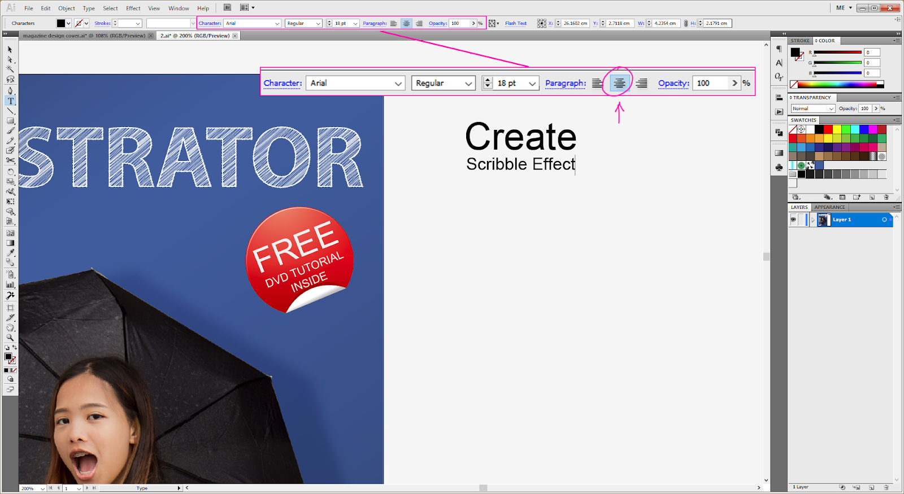
Task: Align text left in the top control bar
Action: click(393, 24)
